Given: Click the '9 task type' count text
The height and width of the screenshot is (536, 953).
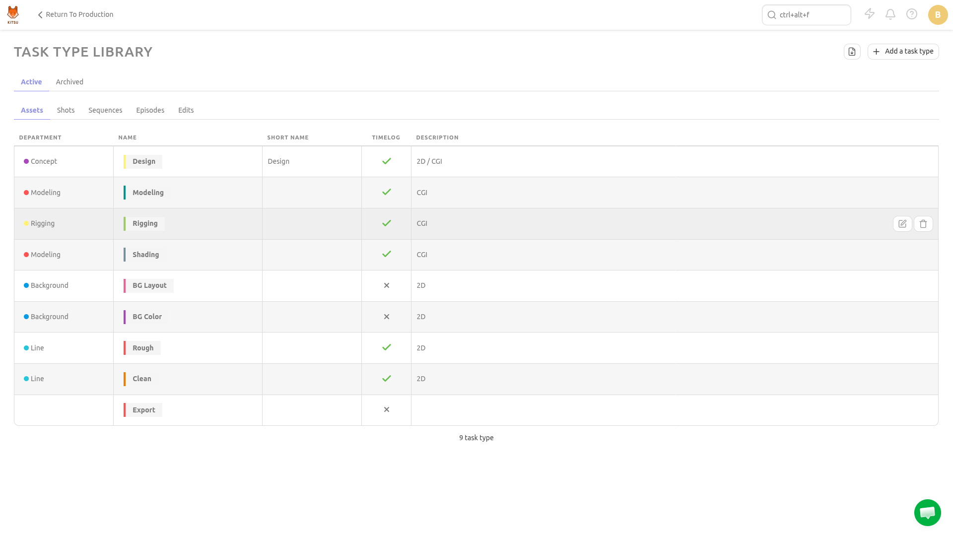Looking at the screenshot, I should [x=476, y=438].
